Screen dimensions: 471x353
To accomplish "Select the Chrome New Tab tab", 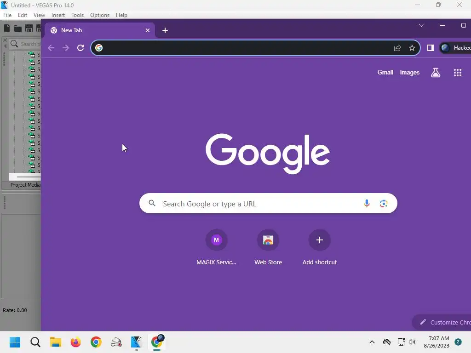I will (100, 30).
